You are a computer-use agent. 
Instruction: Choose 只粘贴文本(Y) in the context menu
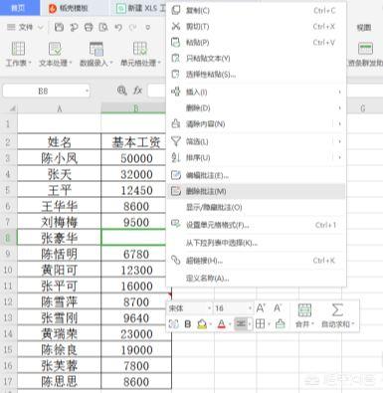point(257,59)
